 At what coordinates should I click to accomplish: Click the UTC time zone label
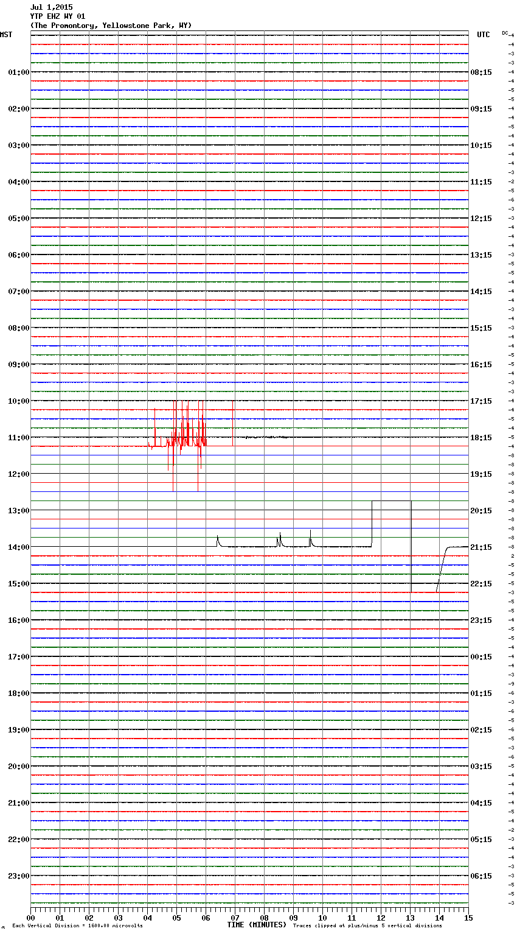483,35
